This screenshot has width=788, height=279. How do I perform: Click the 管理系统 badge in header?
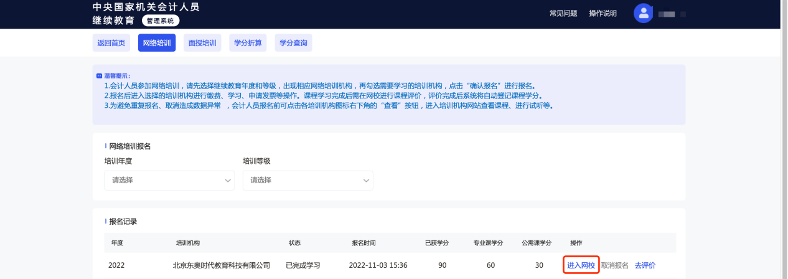coord(161,21)
